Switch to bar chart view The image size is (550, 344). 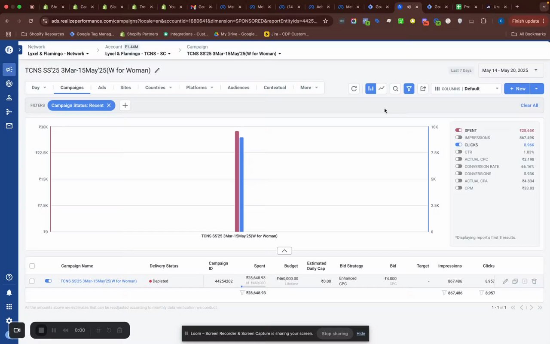click(x=370, y=88)
